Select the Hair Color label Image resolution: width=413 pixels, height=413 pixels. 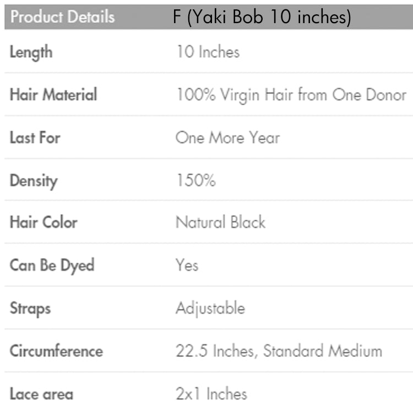[x=44, y=222]
